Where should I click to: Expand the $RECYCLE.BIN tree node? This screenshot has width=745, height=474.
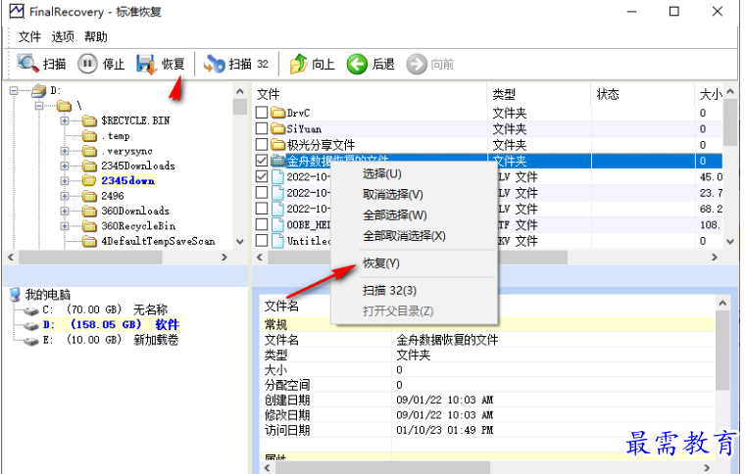pyautogui.click(x=64, y=120)
